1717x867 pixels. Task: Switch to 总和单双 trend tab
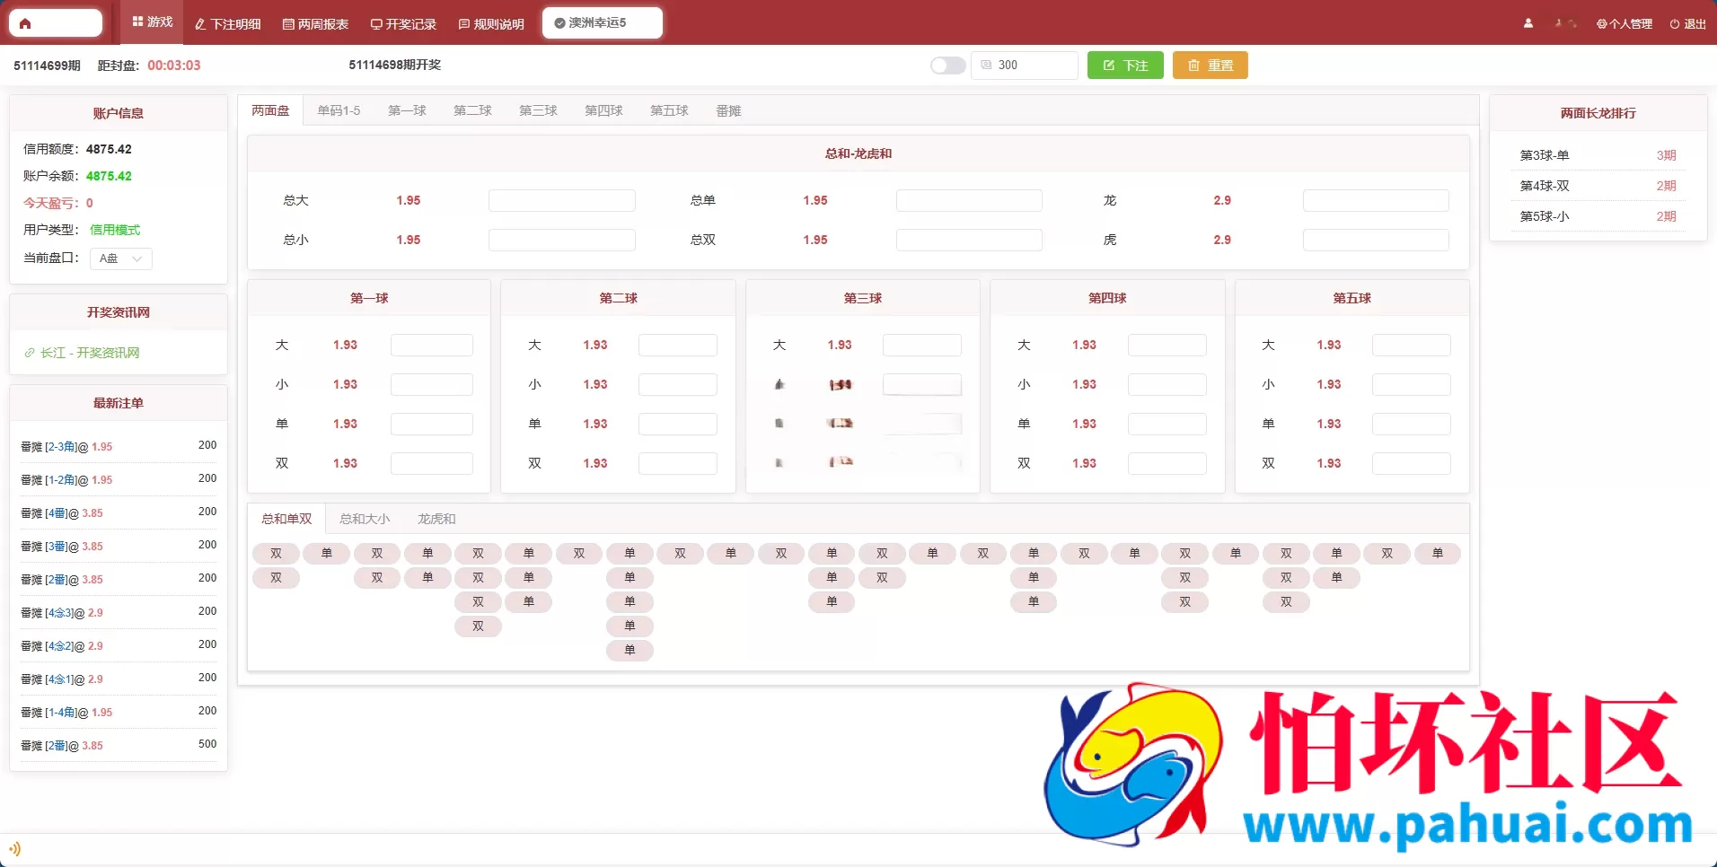pos(286,519)
